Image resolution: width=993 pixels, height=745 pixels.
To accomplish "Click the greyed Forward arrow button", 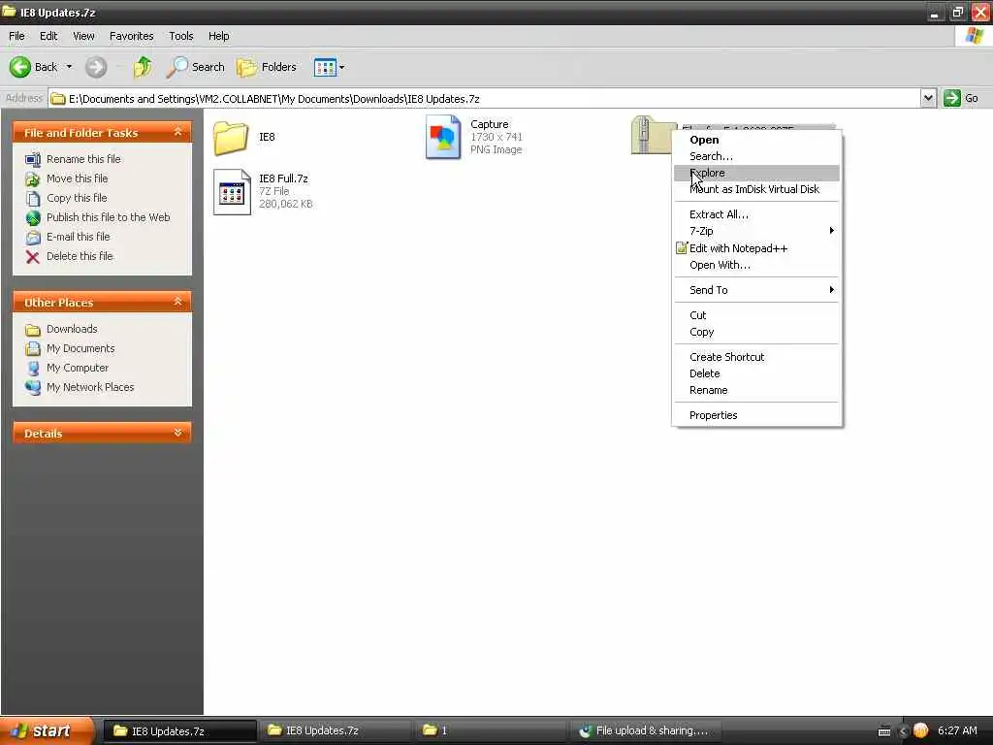I will [x=96, y=67].
